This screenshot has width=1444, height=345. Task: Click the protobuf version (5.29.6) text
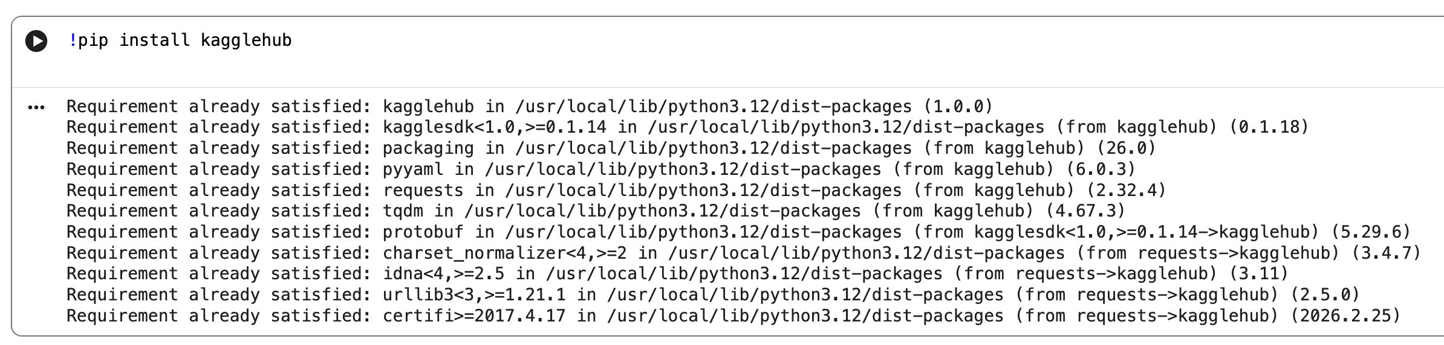(1371, 232)
